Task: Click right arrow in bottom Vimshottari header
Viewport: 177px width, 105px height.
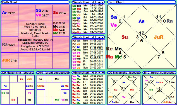Action: pos(96,73)
